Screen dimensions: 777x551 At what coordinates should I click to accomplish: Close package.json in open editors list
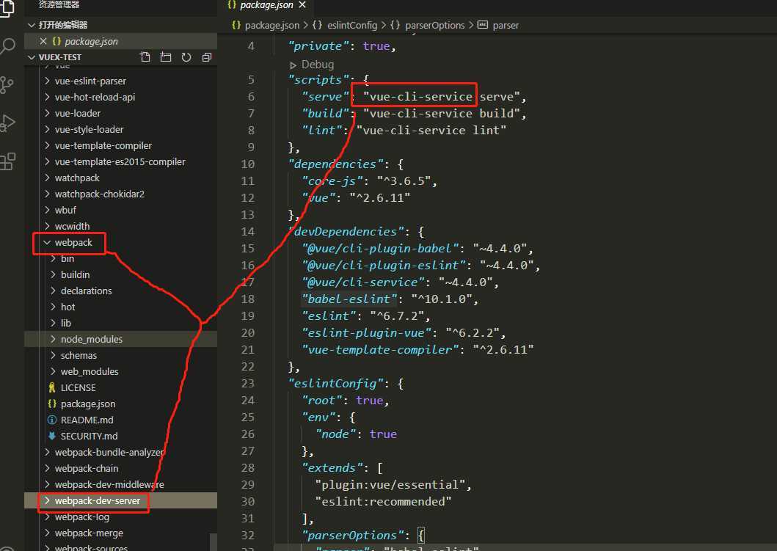click(x=43, y=41)
